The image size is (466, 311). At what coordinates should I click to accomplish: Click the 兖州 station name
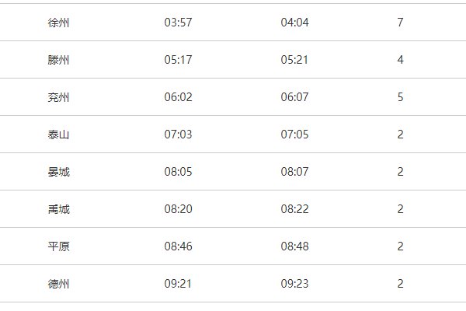(x=58, y=97)
